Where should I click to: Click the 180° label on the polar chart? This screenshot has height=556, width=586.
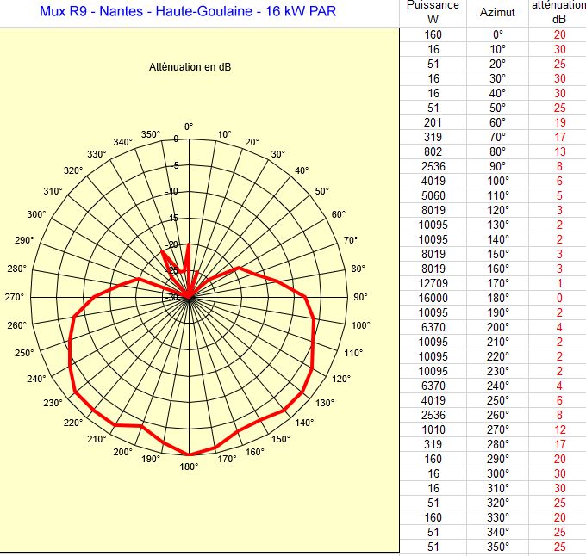pyautogui.click(x=189, y=466)
